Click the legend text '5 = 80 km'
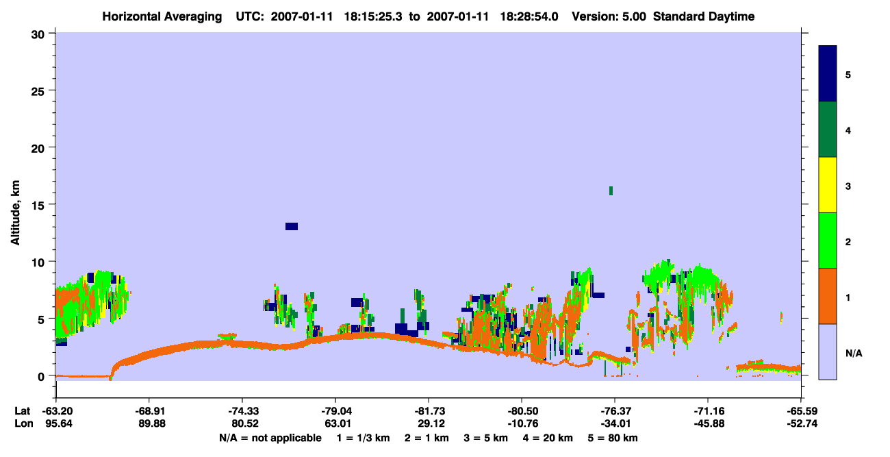The image size is (890, 457). pos(614,438)
